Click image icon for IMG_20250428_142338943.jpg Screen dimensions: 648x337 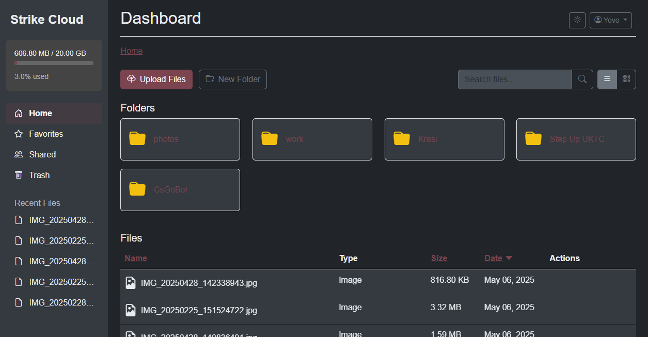[x=131, y=283]
